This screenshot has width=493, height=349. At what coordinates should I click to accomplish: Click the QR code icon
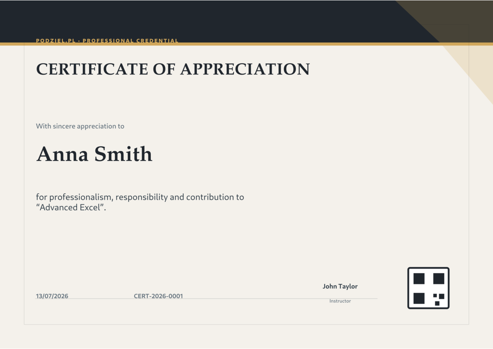428,288
